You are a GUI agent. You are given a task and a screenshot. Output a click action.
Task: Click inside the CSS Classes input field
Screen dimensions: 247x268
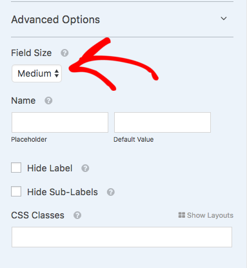(122, 237)
